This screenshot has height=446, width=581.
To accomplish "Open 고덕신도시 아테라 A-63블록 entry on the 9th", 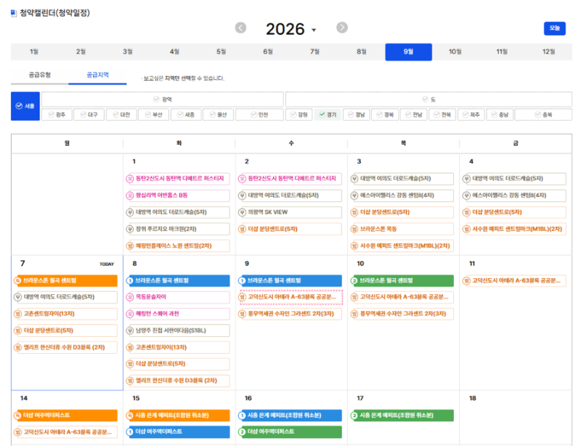I will [291, 297].
